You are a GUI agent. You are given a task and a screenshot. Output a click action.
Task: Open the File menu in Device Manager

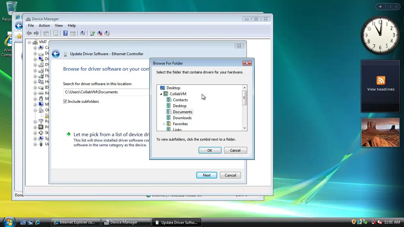pyautogui.click(x=31, y=26)
